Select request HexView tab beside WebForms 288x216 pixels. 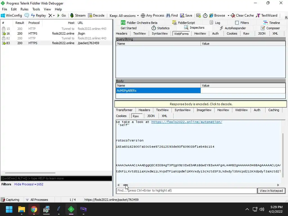(x=200, y=33)
